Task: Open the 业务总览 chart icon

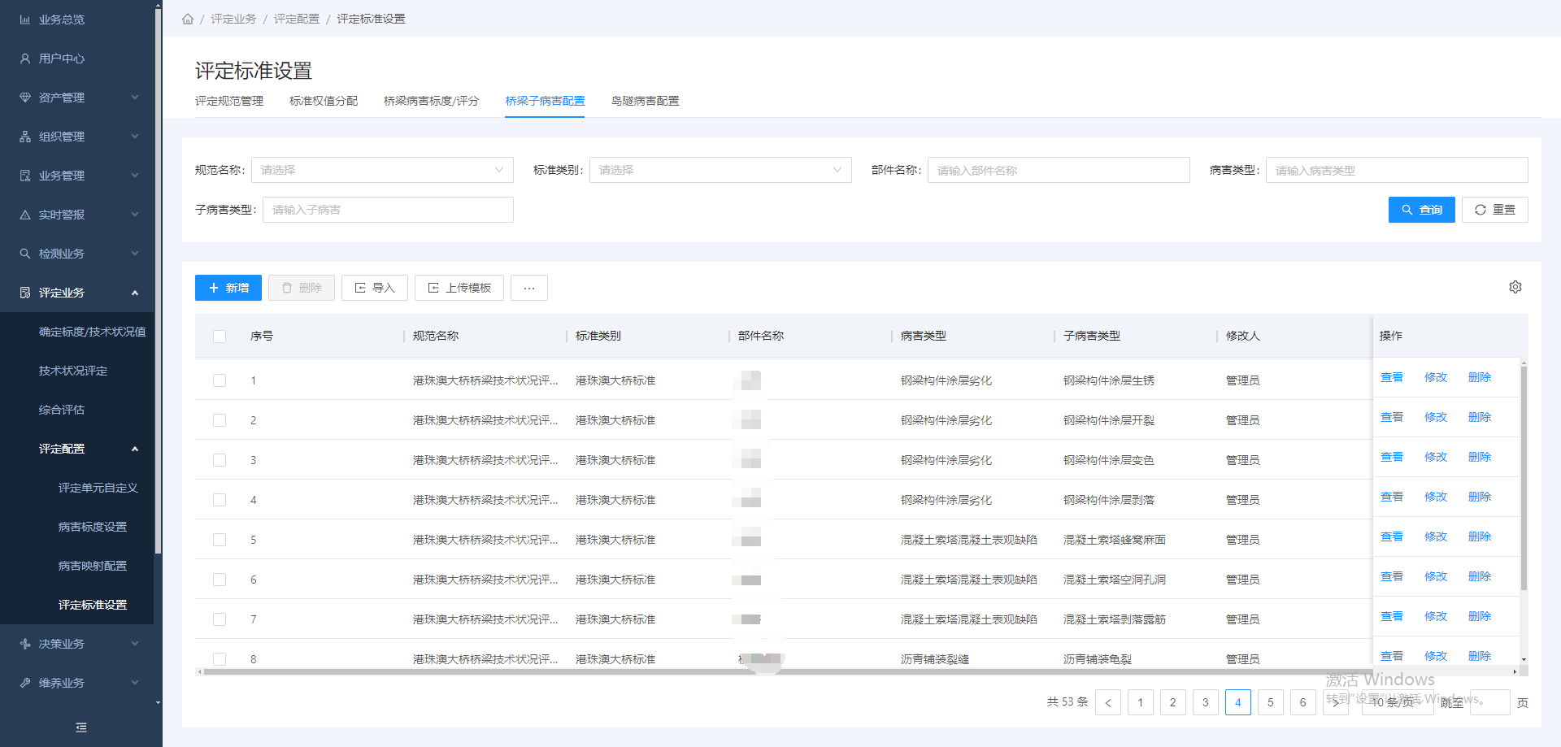Action: (x=25, y=20)
